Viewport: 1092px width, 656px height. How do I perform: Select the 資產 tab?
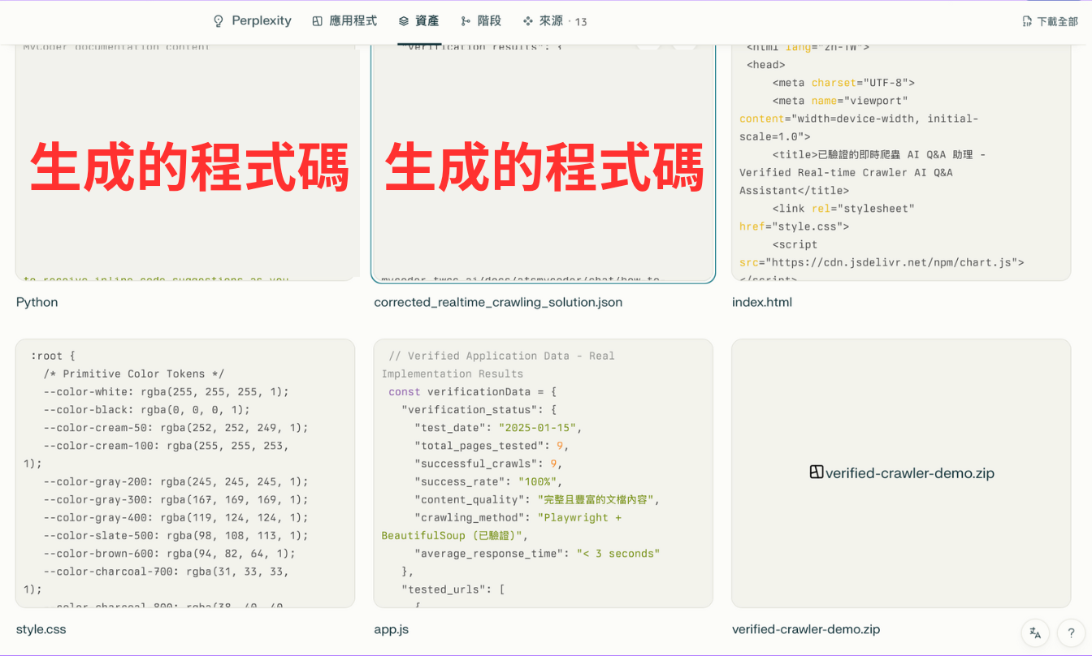(418, 21)
